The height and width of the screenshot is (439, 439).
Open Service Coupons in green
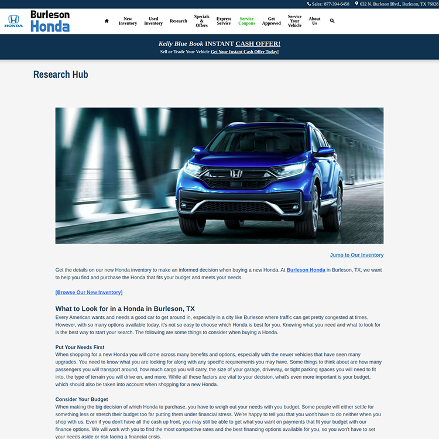[246, 21]
